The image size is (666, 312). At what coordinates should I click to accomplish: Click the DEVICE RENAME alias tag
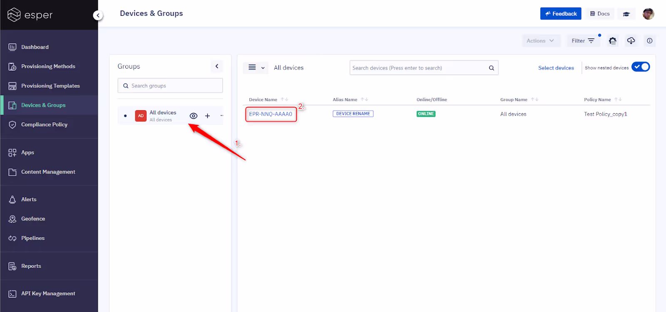coord(353,114)
